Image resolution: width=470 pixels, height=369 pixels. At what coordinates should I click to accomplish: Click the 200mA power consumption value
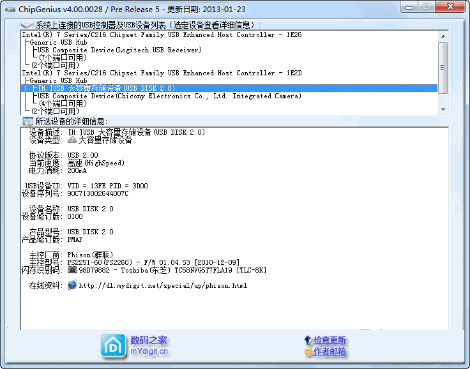[77, 170]
